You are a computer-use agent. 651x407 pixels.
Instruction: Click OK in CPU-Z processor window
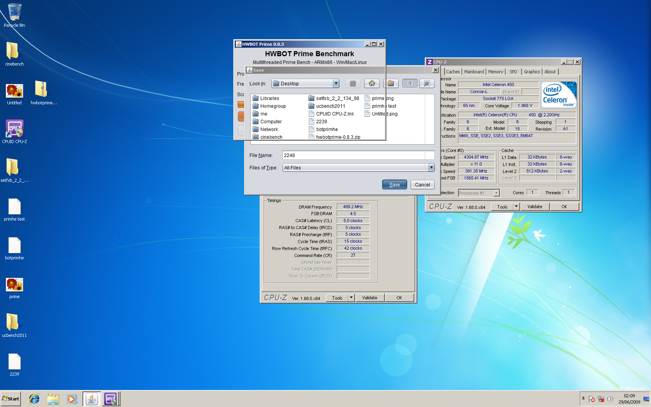click(x=564, y=207)
